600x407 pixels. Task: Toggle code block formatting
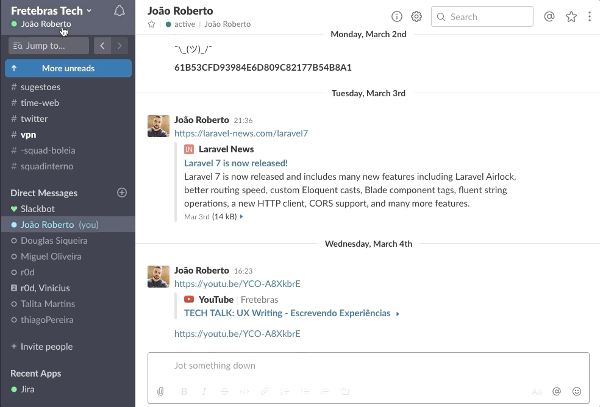[345, 391]
